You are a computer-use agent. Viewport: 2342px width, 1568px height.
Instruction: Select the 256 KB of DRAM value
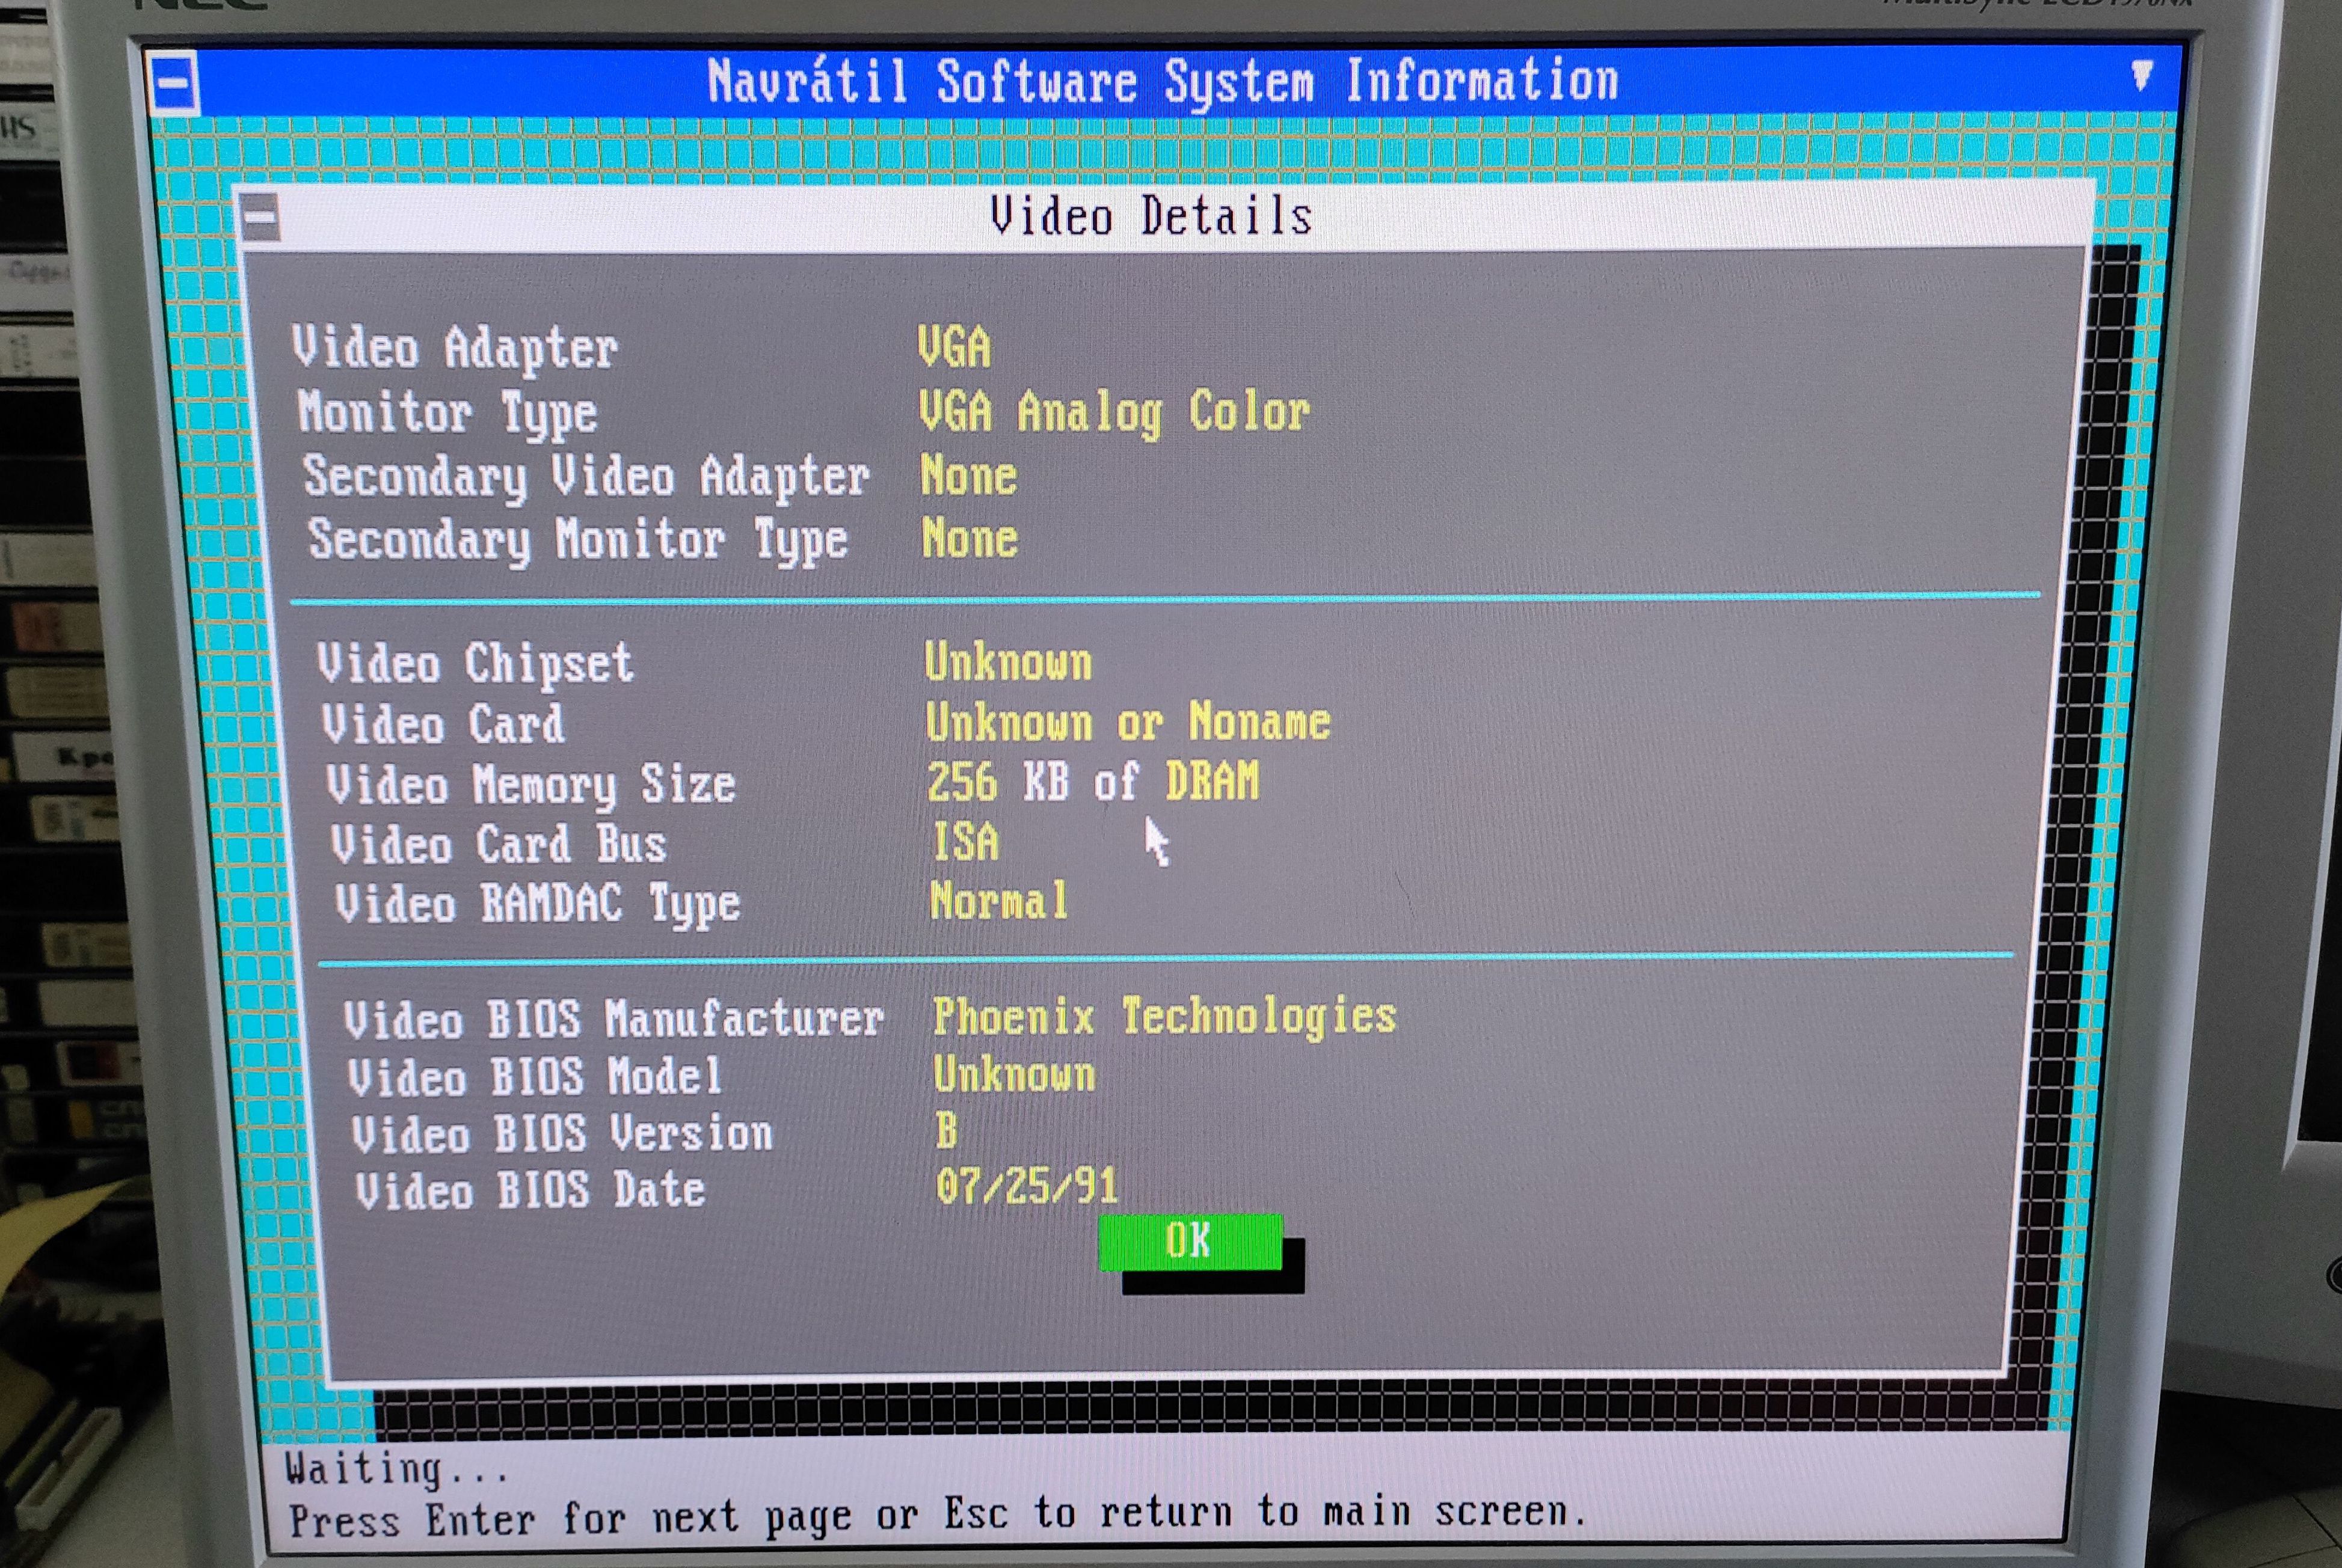coord(1092,782)
